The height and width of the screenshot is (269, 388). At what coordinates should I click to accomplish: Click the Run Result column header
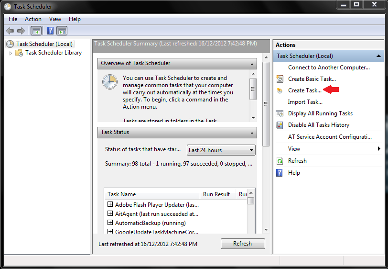(217, 194)
